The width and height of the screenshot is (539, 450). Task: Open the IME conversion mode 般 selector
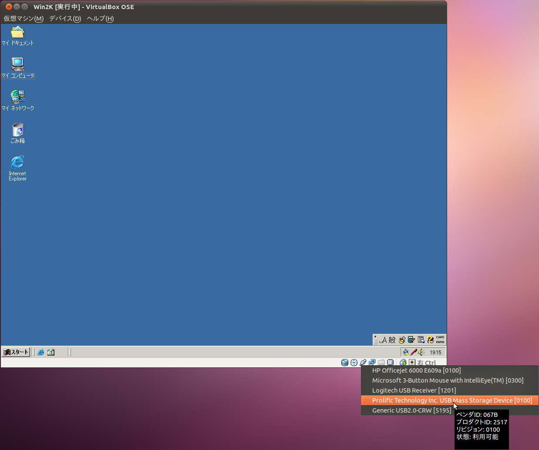pyautogui.click(x=392, y=340)
